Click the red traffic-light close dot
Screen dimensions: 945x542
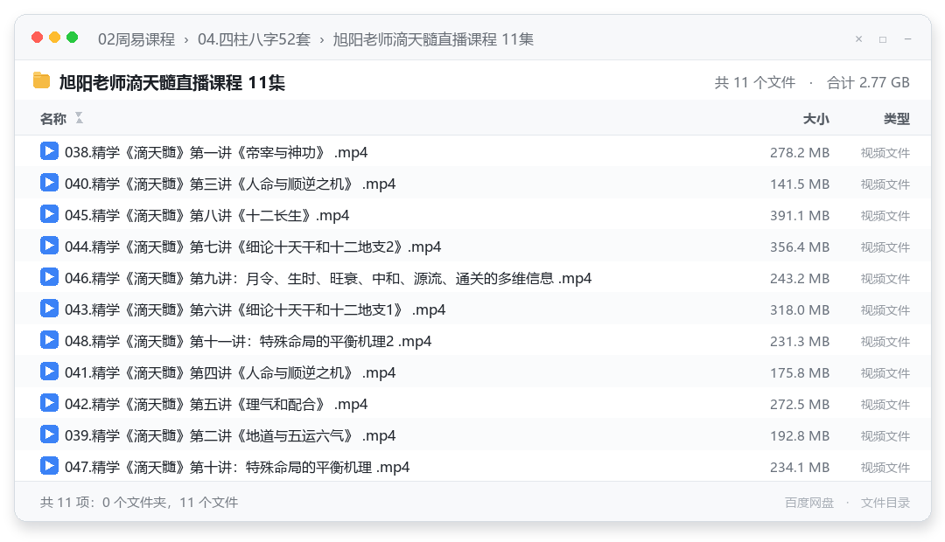click(38, 38)
